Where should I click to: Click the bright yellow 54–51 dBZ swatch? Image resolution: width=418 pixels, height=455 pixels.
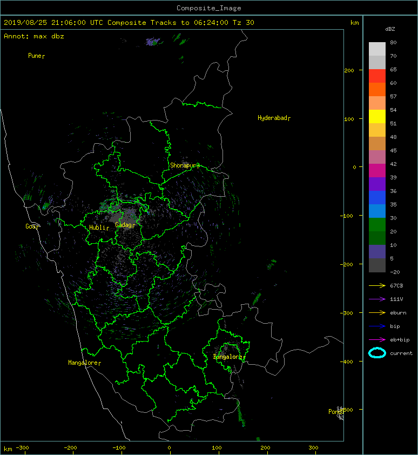(x=377, y=116)
